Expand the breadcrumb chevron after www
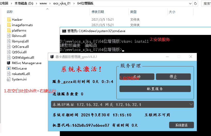The height and width of the screenshot is (136, 211). coord(50,4)
